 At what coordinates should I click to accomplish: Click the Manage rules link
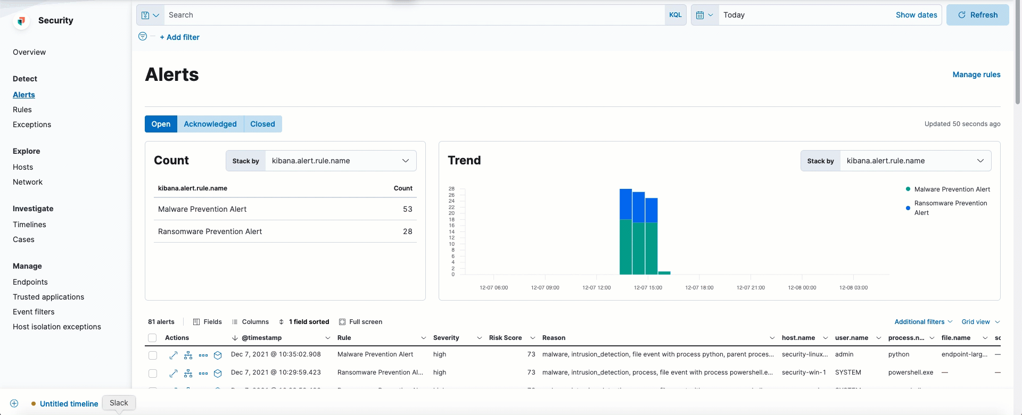pyautogui.click(x=976, y=74)
